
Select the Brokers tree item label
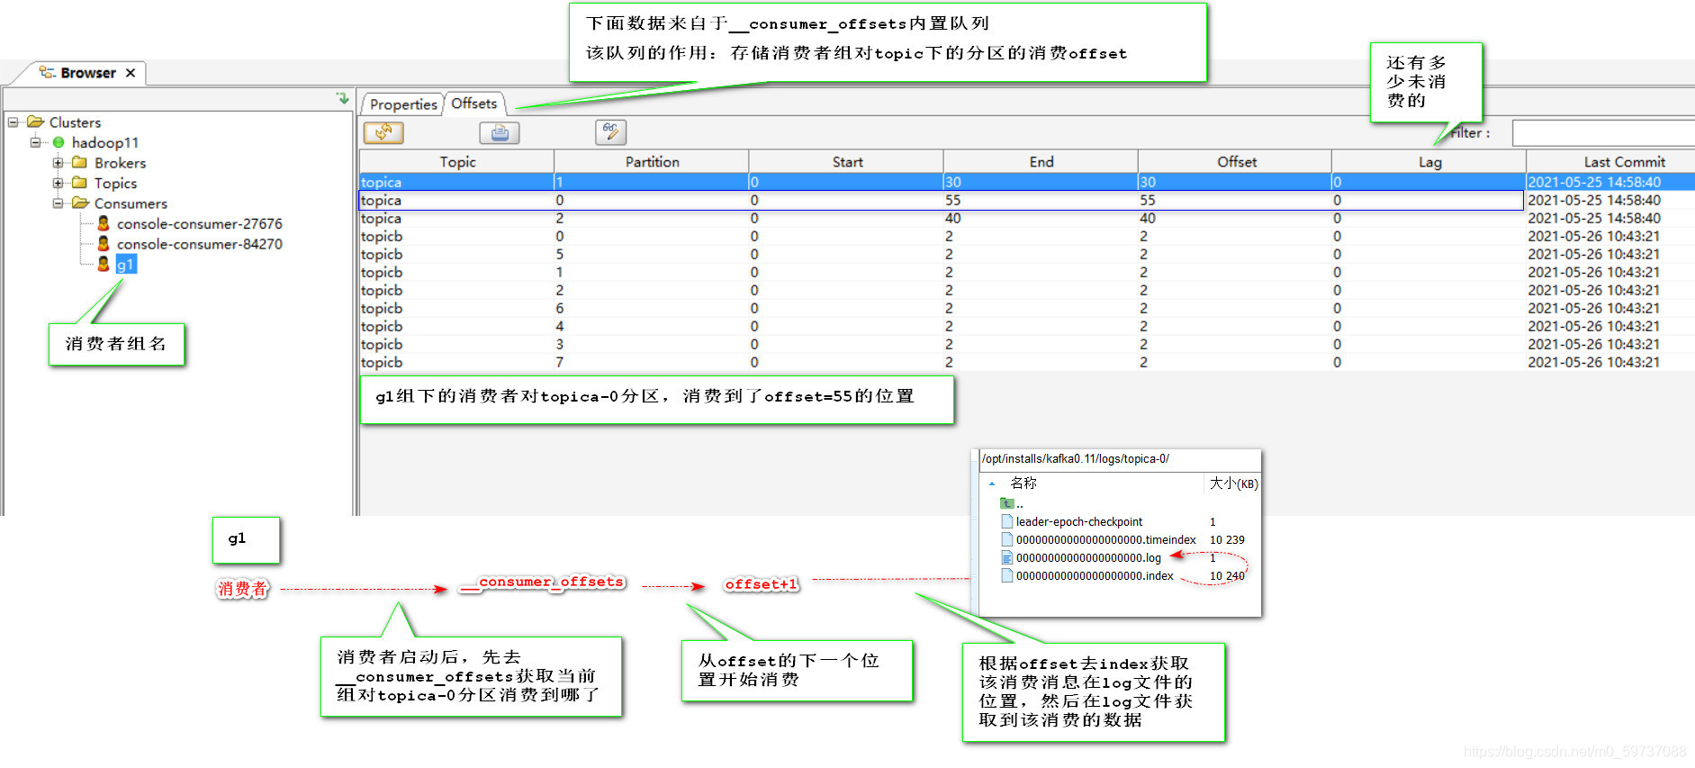(120, 163)
